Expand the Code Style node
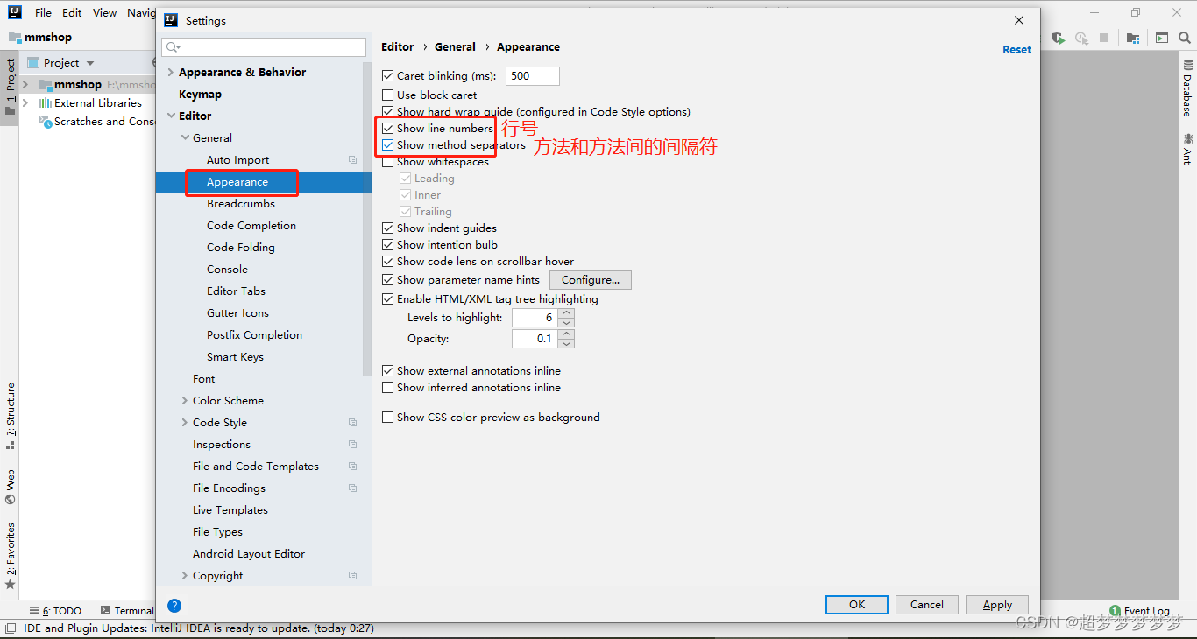Screen dimensions: 1197x639 coord(184,422)
